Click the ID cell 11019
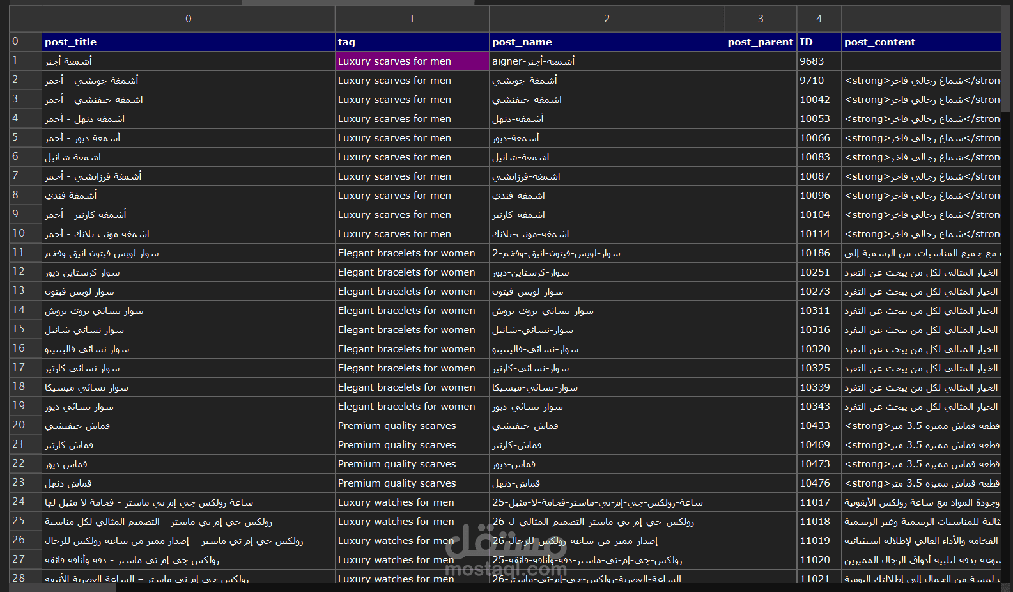The height and width of the screenshot is (592, 1013). (819, 541)
